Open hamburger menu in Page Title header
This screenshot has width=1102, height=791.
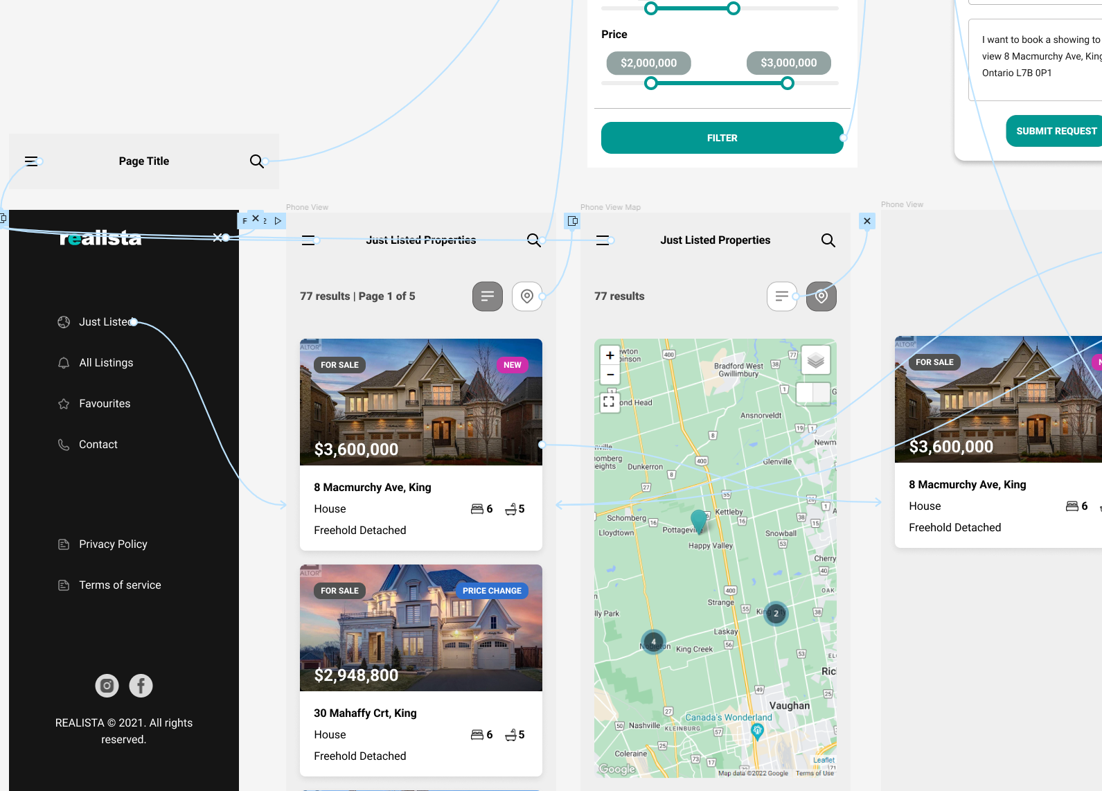coord(31,161)
